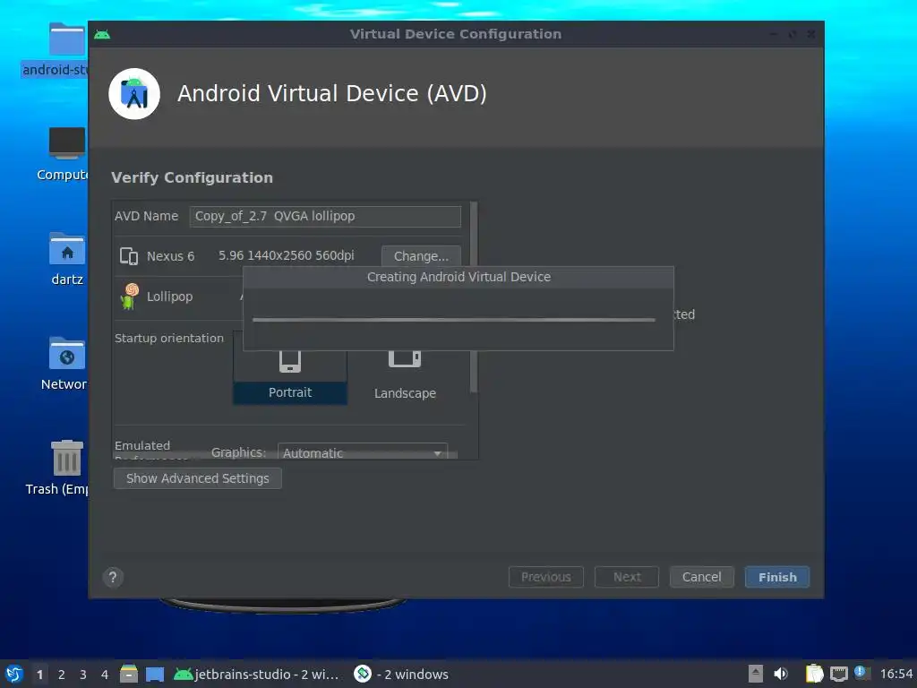The width and height of the screenshot is (917, 688).
Task: Open the start menu in taskbar
Action: tap(14, 674)
